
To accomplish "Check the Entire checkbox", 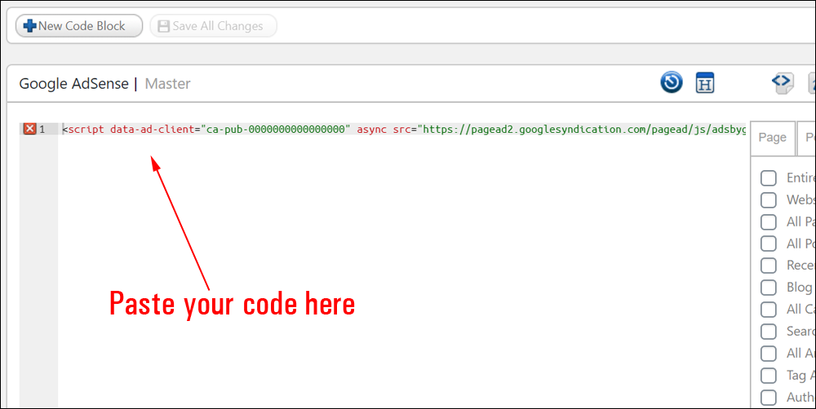I will tap(768, 178).
